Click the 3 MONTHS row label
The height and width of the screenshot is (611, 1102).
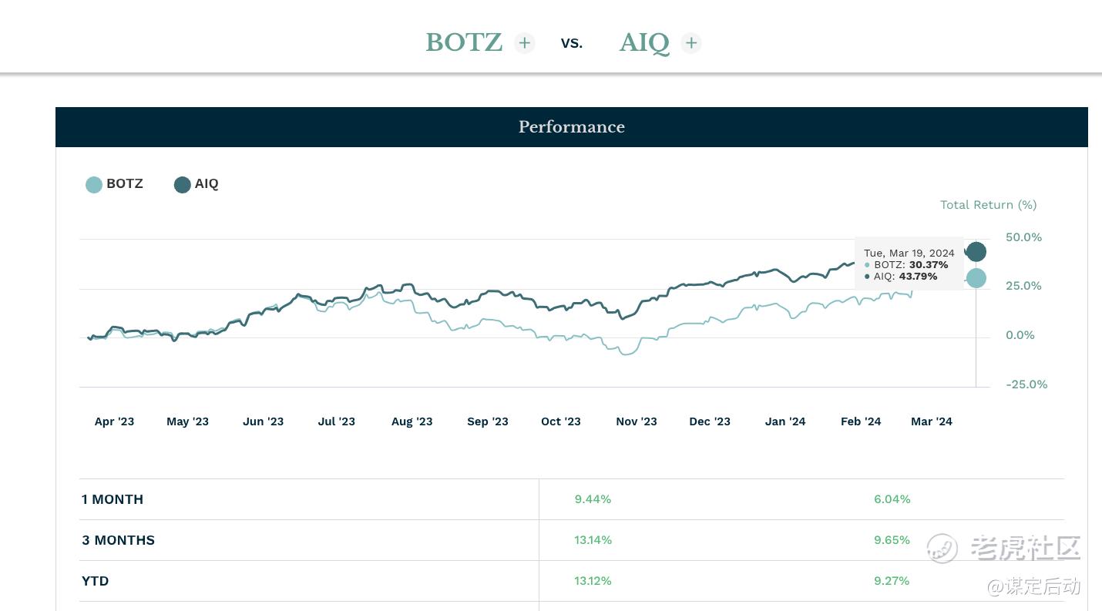coord(118,540)
